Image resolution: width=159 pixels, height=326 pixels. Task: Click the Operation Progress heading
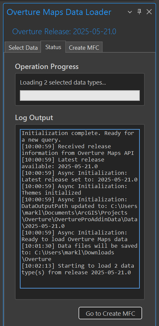[47, 67]
